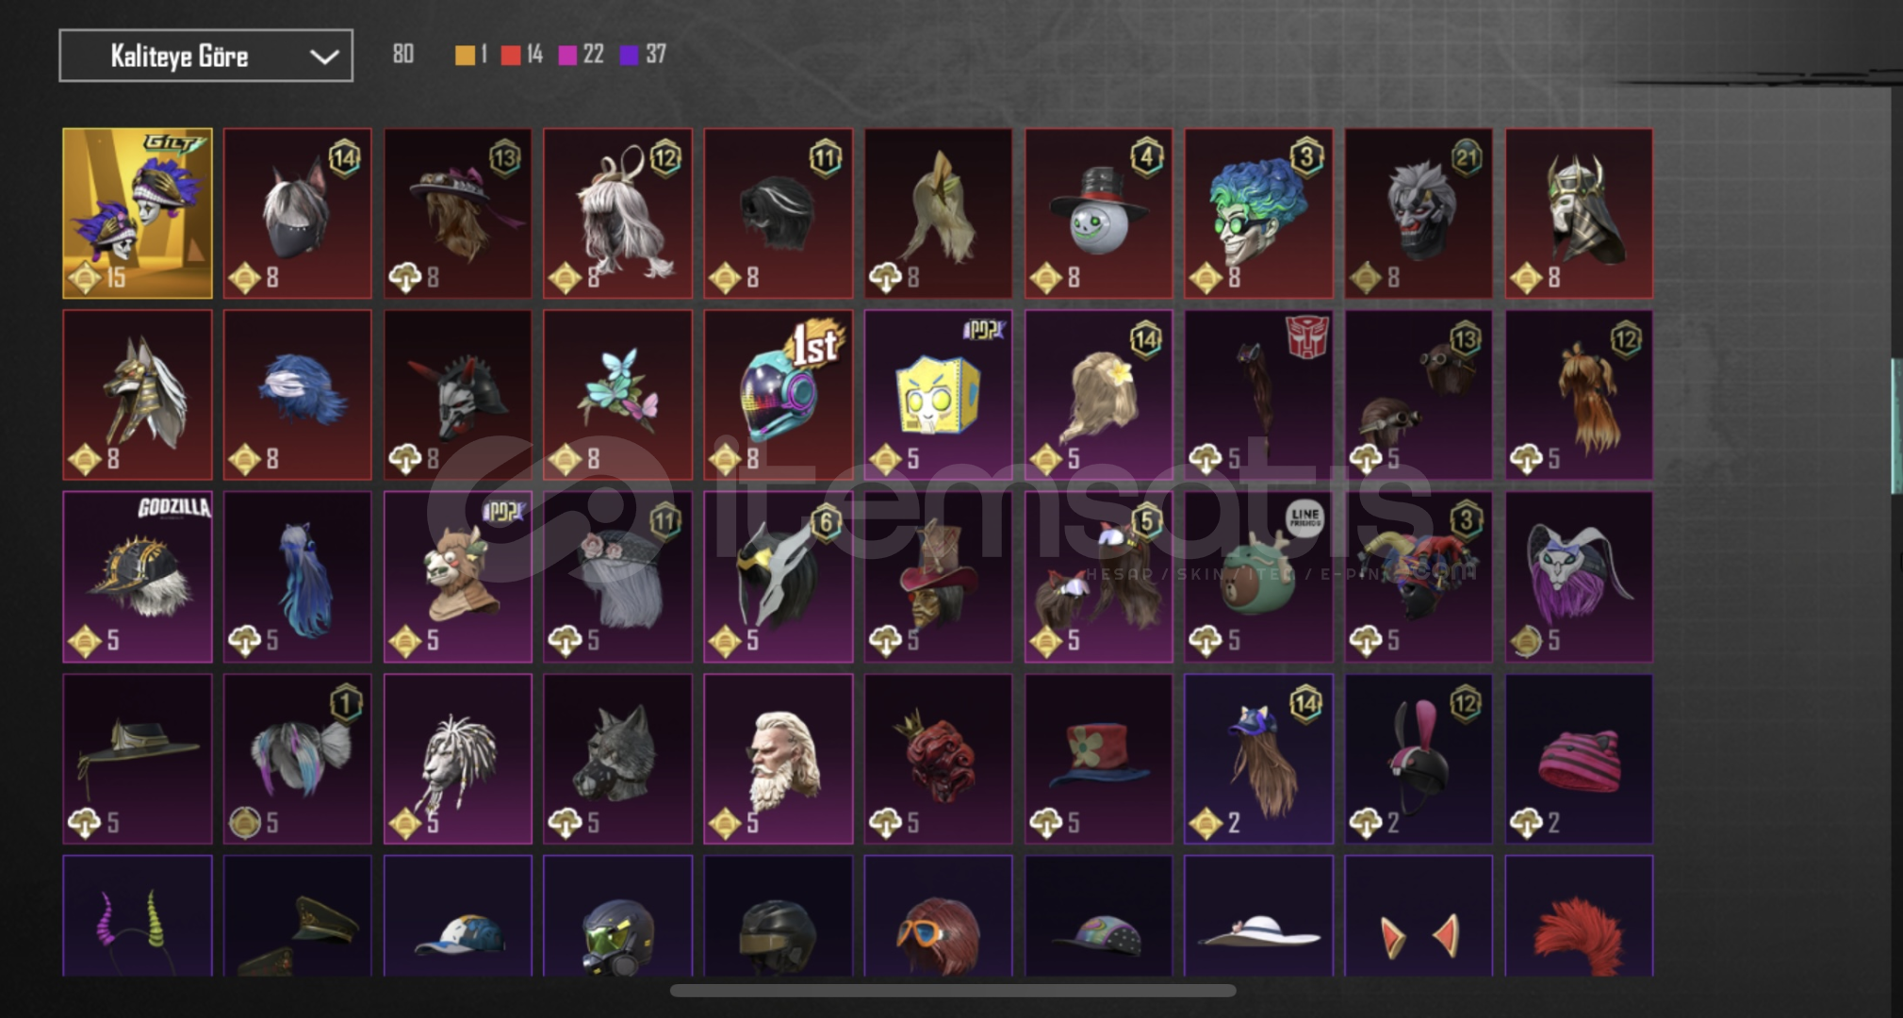Screen dimensions: 1903x1018
Task: Select the gold GILT skull headgear item
Action: point(138,213)
